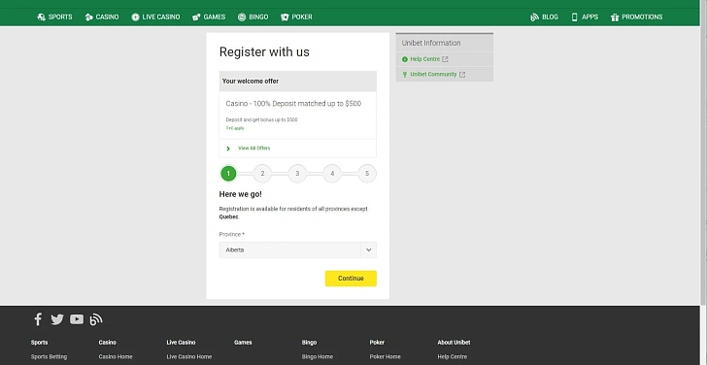Click the 'Your welcome offer' heading
Viewport: 707px width, 365px height.
(x=251, y=82)
